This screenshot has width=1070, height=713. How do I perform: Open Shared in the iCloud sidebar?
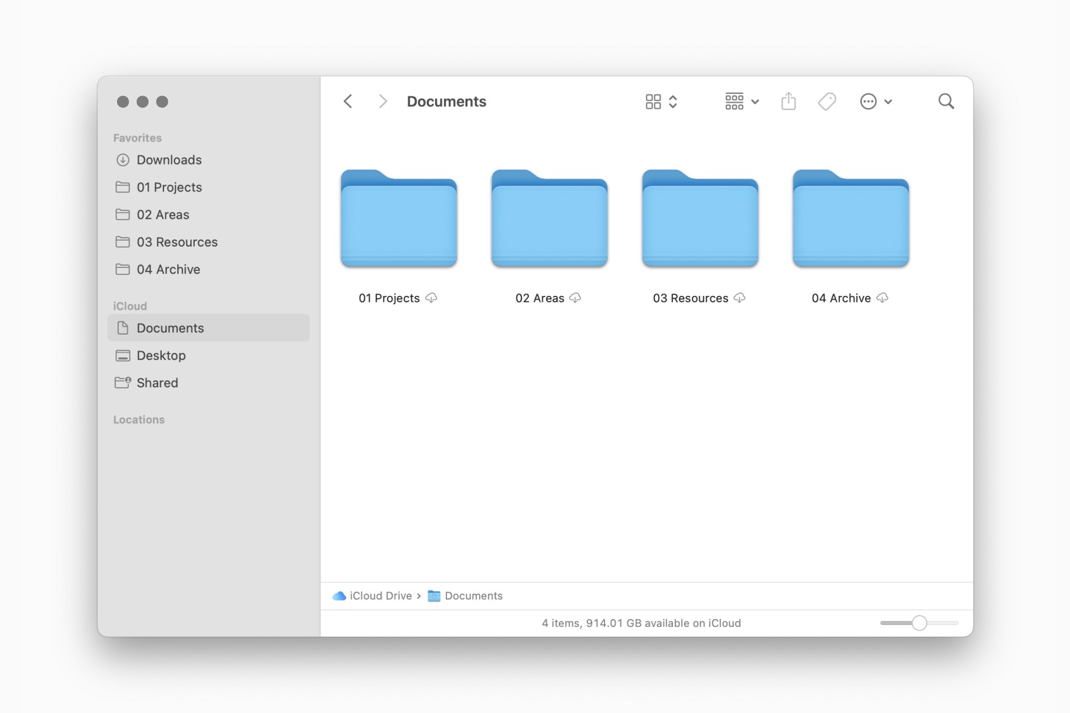coord(209,383)
